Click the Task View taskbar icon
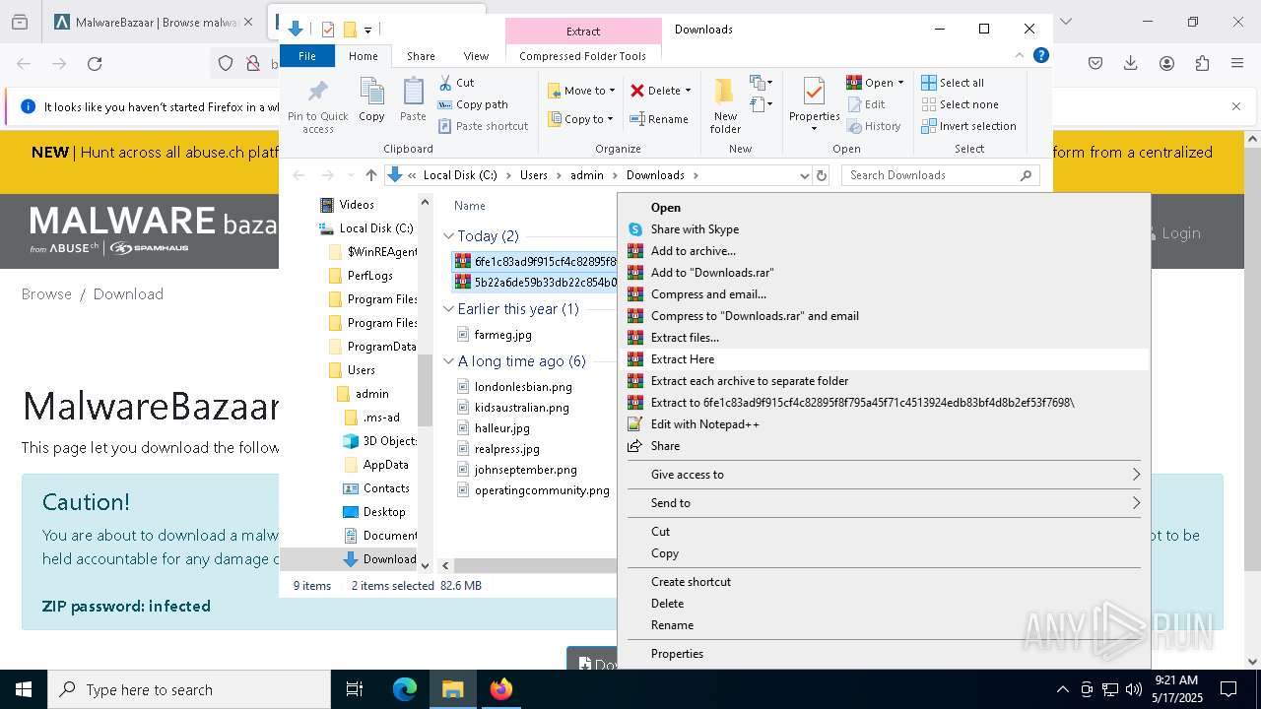 (355, 689)
